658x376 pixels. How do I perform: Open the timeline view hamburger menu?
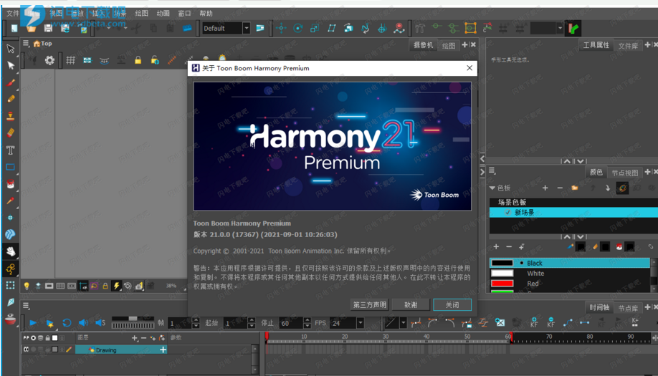[26, 306]
